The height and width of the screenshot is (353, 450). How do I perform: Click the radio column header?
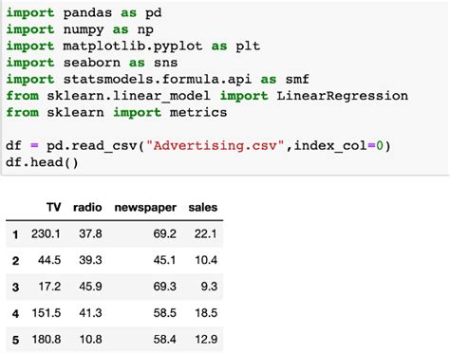(x=87, y=208)
